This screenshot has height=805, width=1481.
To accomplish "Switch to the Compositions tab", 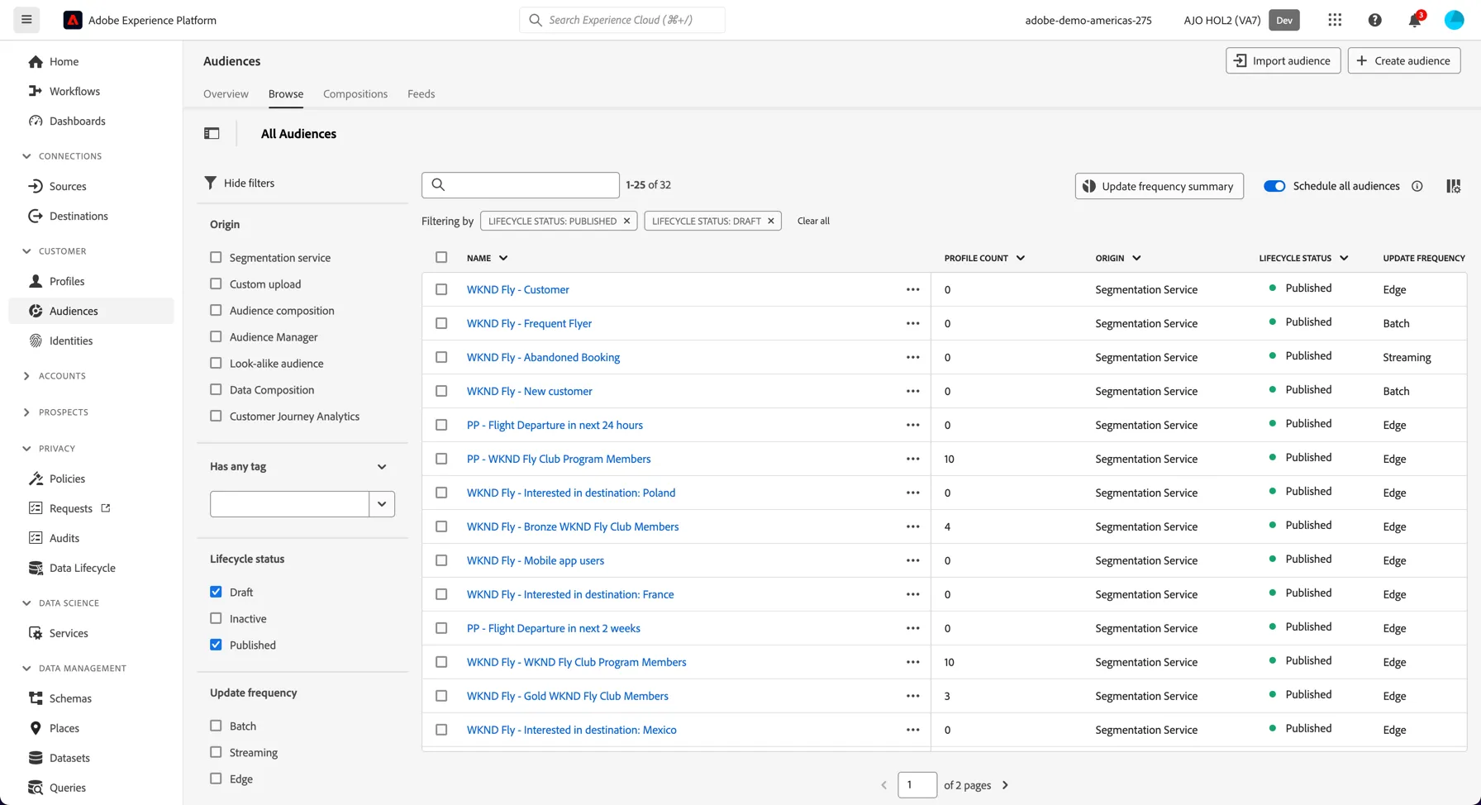I will tap(355, 93).
